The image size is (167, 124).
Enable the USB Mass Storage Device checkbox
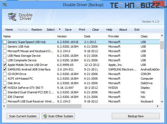point(5,56)
